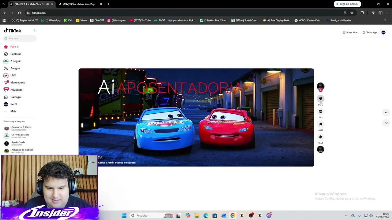Switch to the second TikTok tab
Screen dimensions: 392x220
(79, 4)
